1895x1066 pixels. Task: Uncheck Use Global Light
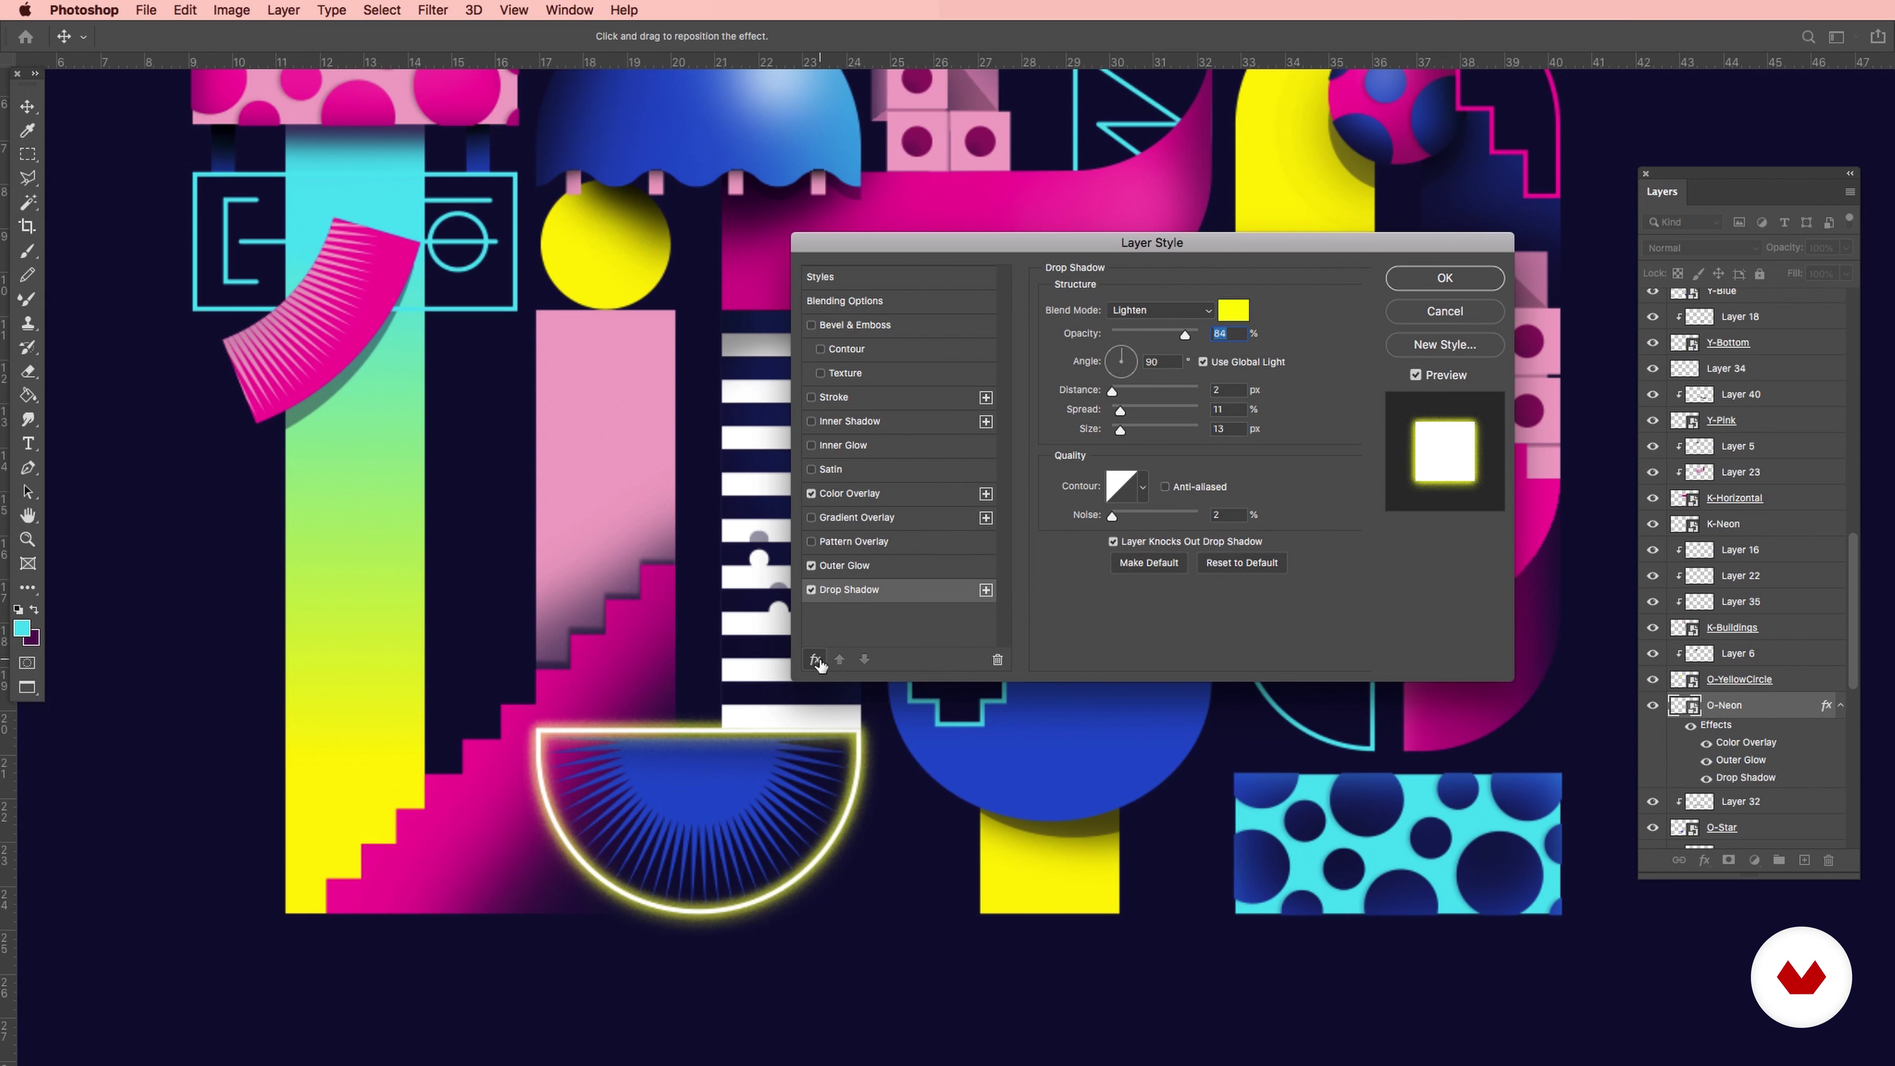[x=1203, y=362]
